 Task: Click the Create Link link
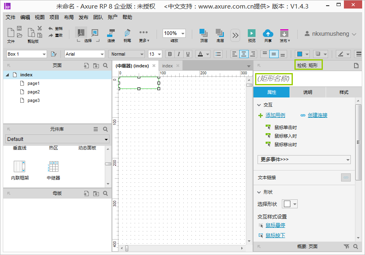tap(318, 115)
